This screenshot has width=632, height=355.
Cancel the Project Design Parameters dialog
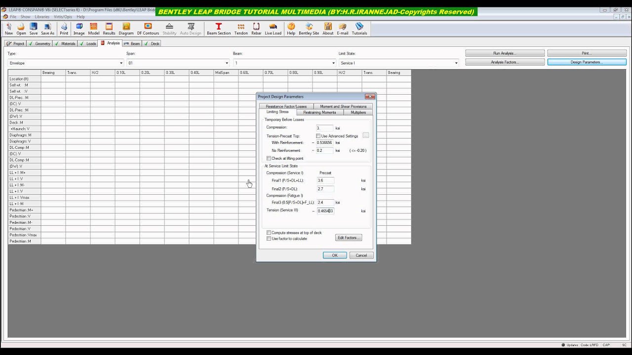tap(361, 255)
